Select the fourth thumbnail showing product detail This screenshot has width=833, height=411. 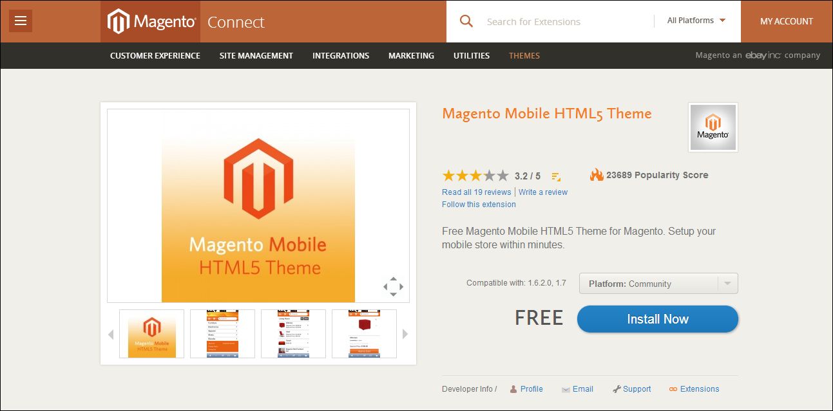(364, 334)
